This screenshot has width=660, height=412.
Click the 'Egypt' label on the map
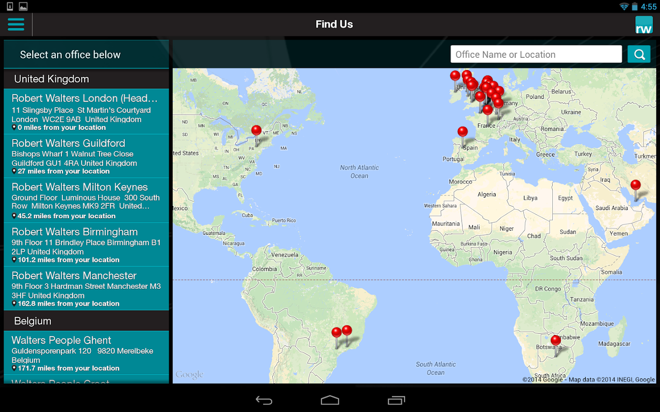click(x=566, y=198)
